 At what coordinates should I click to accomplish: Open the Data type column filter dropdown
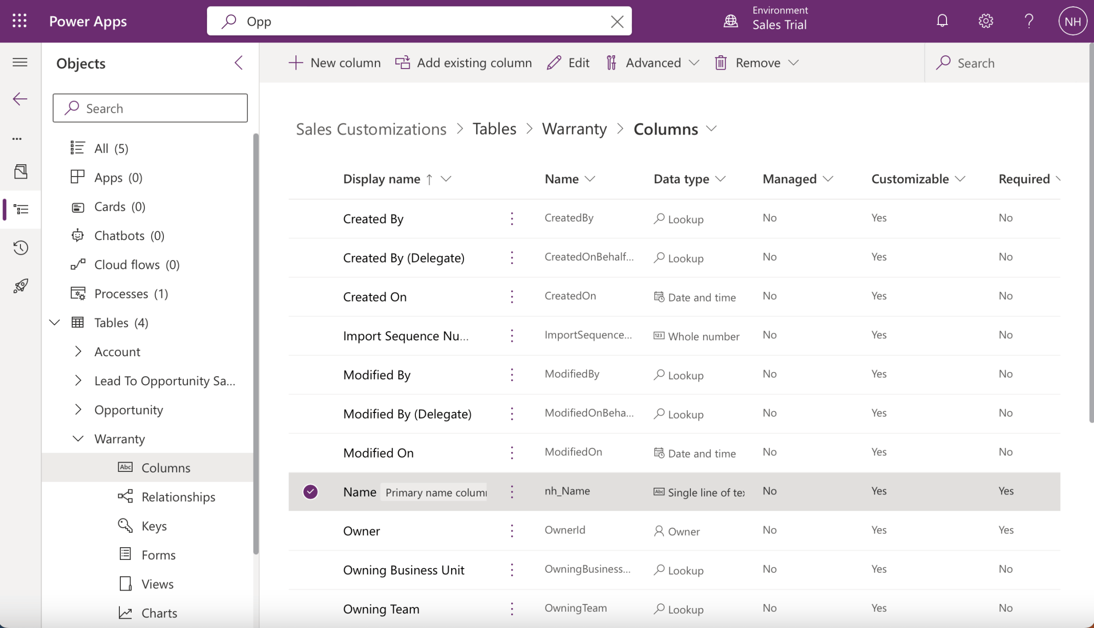point(720,179)
